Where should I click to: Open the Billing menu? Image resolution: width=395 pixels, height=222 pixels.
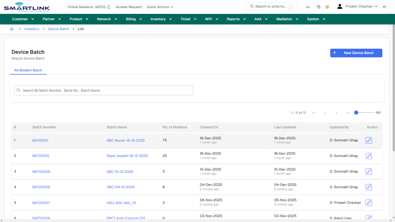[134, 19]
